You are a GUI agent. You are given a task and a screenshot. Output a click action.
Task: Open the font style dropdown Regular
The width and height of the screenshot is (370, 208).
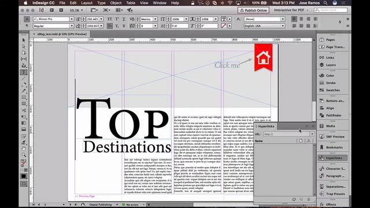point(72,26)
